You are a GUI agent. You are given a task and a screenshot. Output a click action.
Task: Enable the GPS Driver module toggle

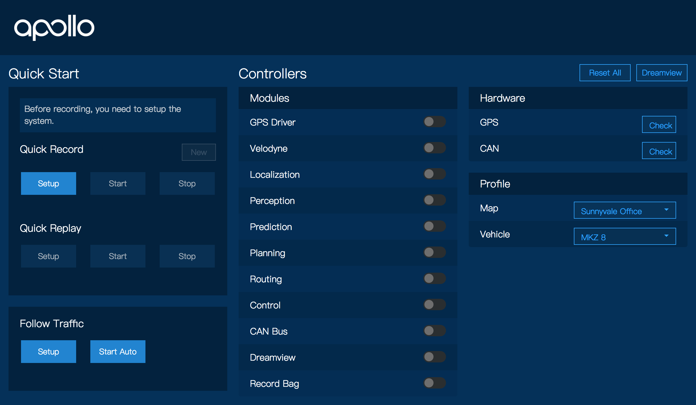(x=434, y=122)
